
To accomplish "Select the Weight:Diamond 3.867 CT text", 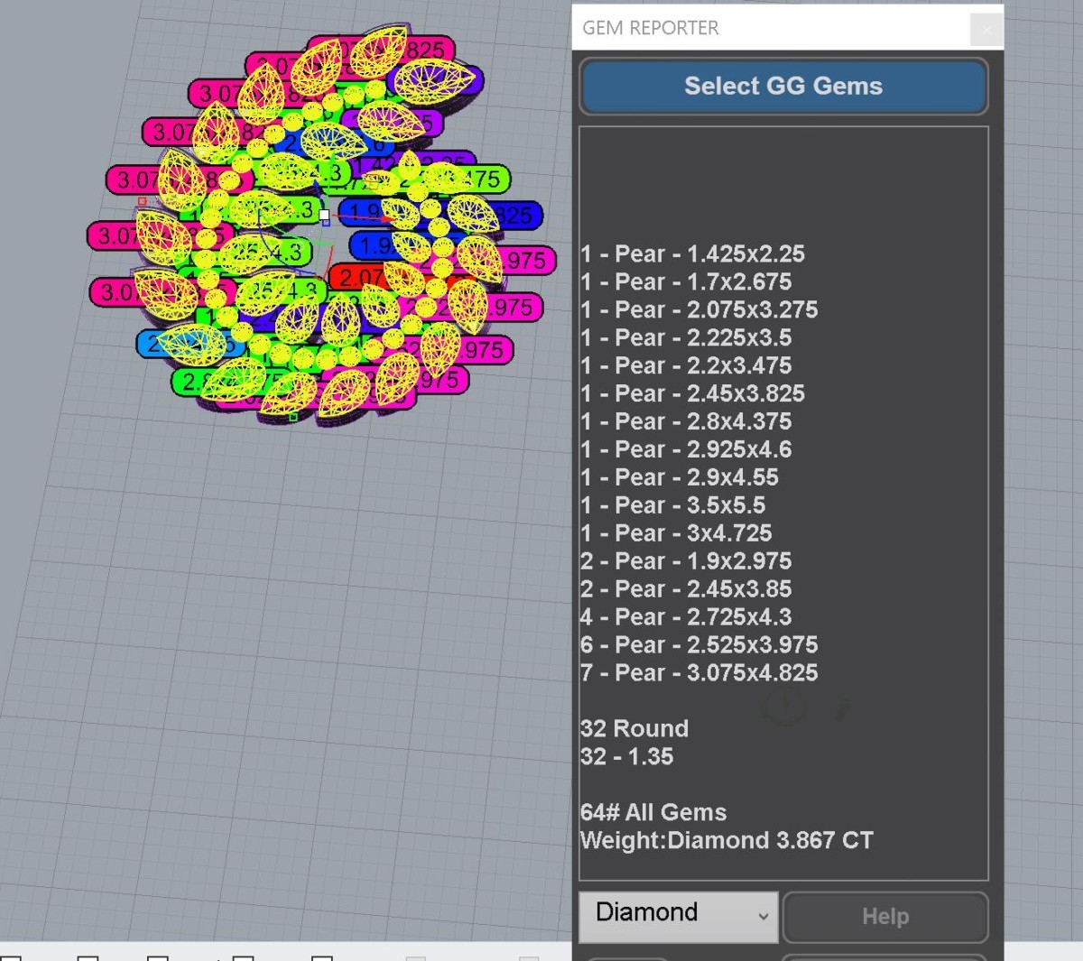I will [x=727, y=841].
